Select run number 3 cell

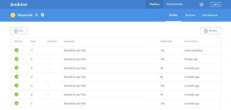(32, 86)
